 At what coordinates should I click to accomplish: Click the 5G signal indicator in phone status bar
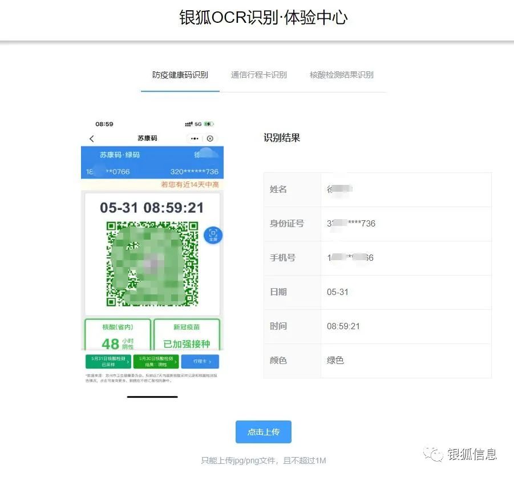(198, 124)
